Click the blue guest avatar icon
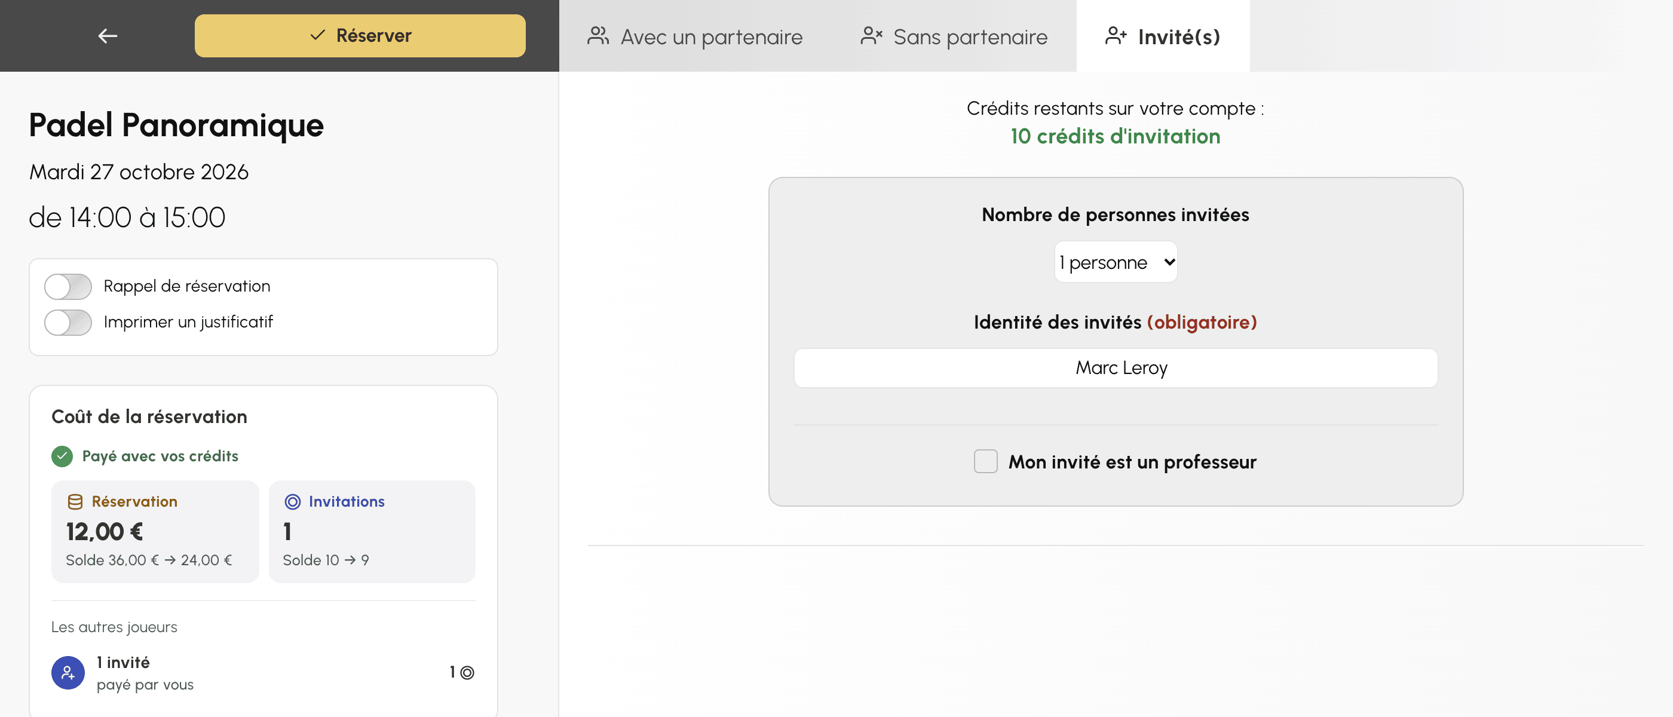The width and height of the screenshot is (1673, 717). pos(68,672)
